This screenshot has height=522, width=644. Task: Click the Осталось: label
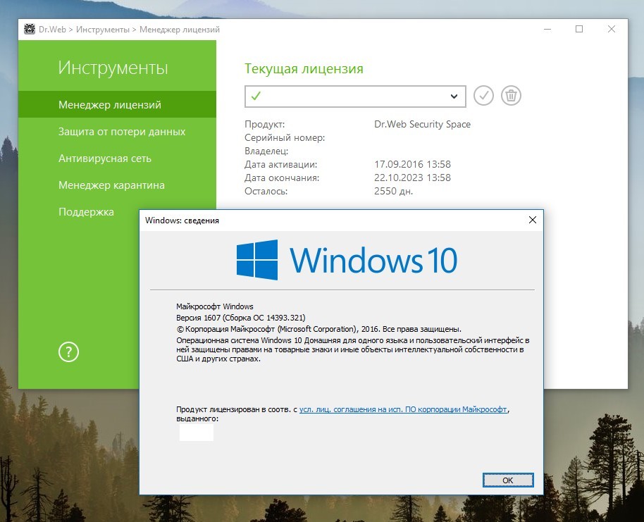266,191
